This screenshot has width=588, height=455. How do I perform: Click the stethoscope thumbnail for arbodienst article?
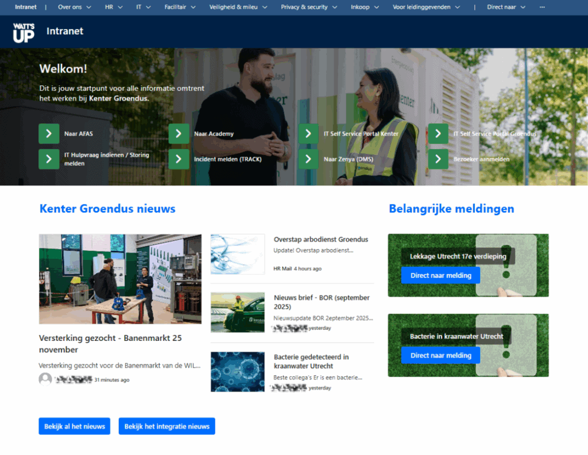click(238, 254)
